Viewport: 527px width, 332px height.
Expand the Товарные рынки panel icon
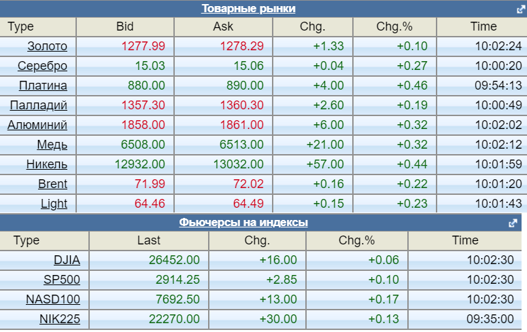click(x=520, y=10)
